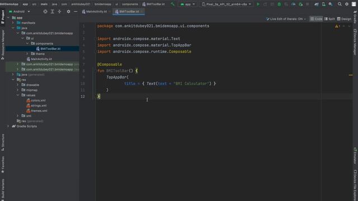Click the green Debug app bug icon
This screenshot has width=358, height=201.
(x=279, y=4)
